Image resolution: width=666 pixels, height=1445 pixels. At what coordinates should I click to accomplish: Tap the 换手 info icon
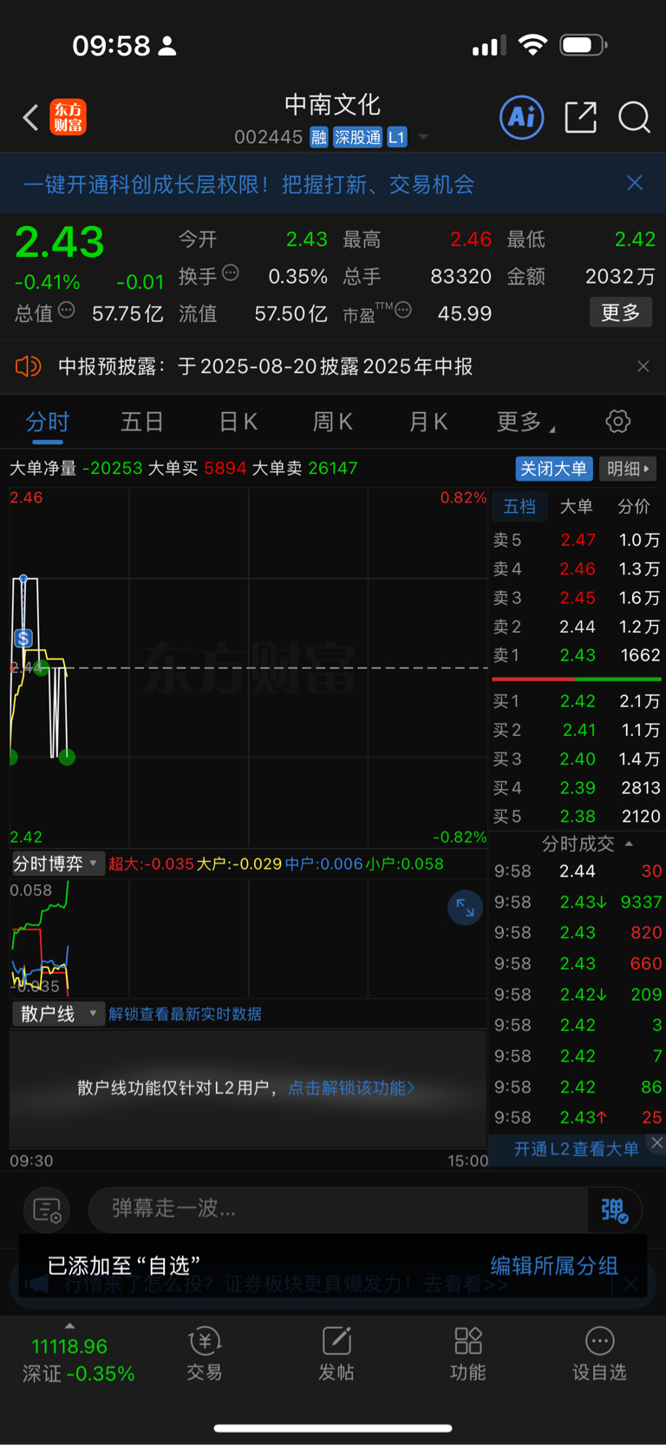[x=231, y=273]
